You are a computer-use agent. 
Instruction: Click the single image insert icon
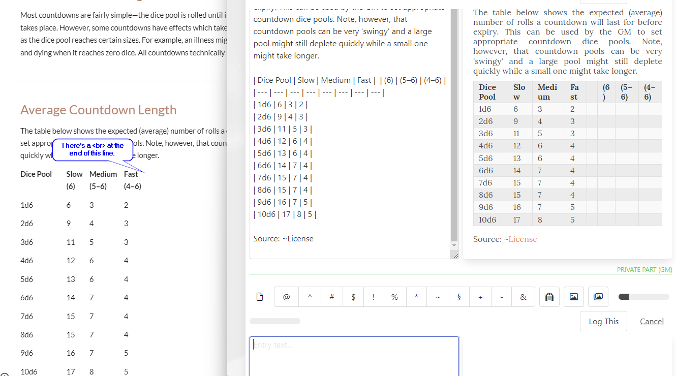click(573, 297)
